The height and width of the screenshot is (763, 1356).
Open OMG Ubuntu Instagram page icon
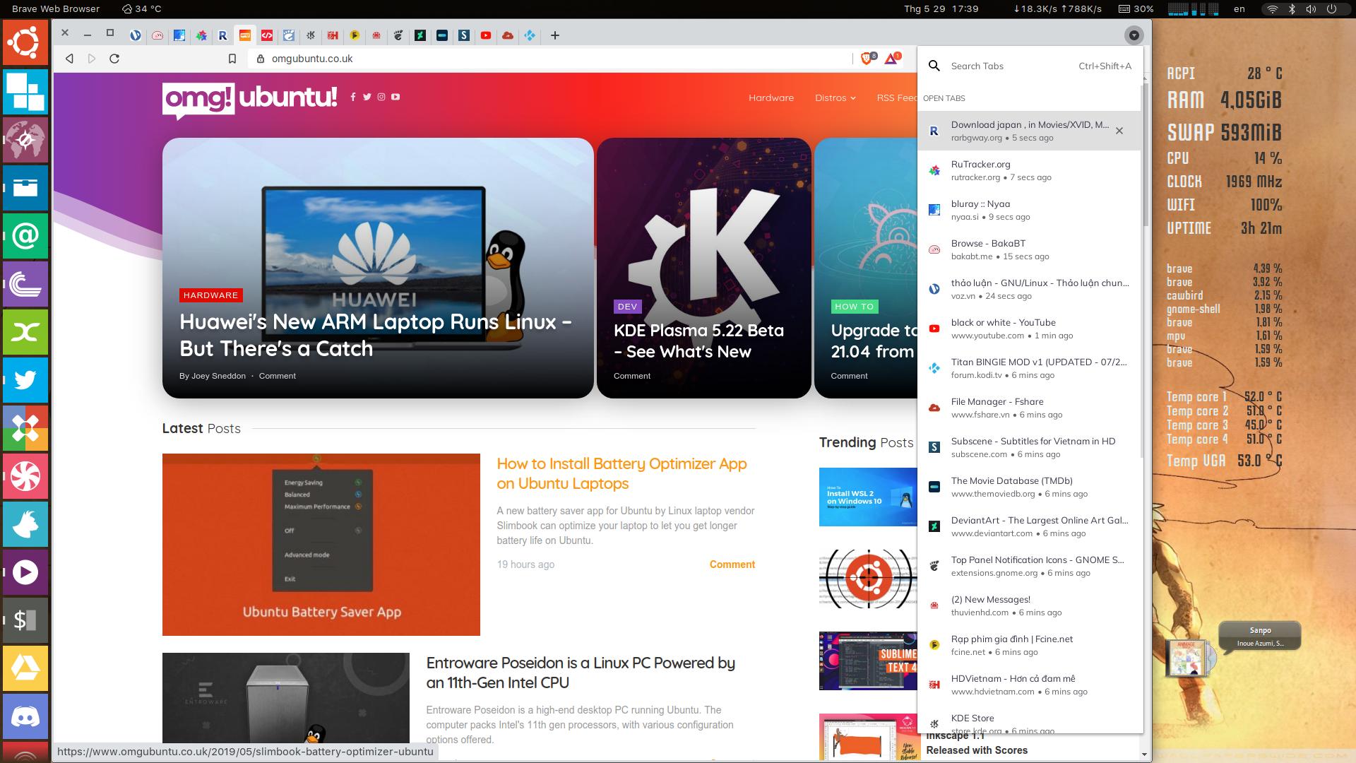[381, 97]
